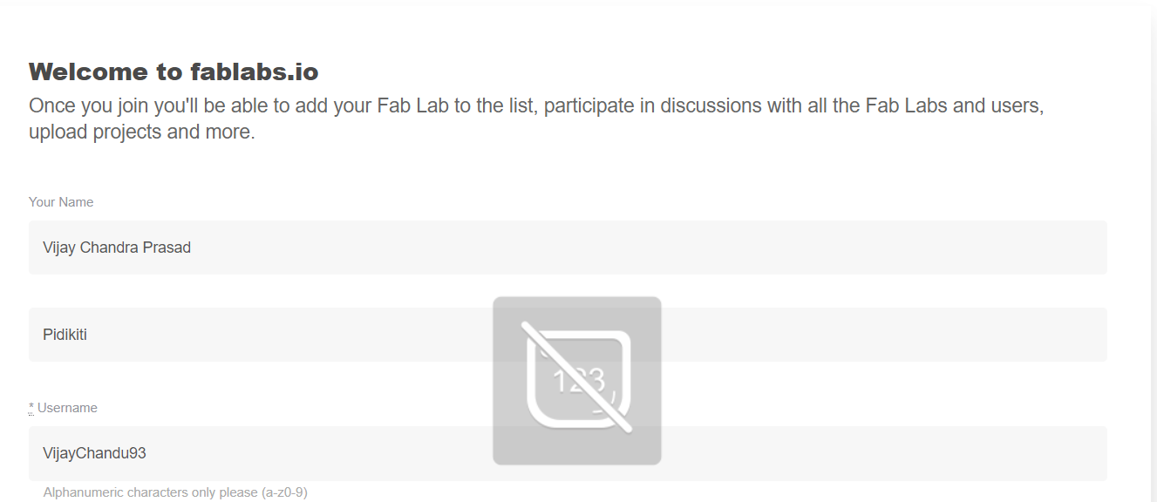Place cursor after "Prasad" in name field
The height and width of the screenshot is (502, 1157).
click(192, 248)
